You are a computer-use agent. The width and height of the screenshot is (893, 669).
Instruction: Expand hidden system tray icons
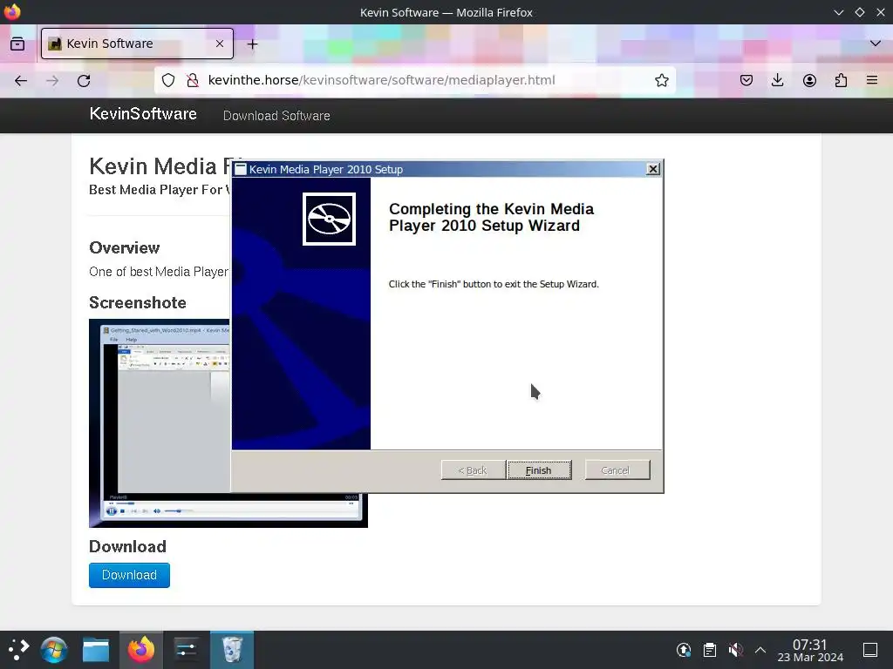click(760, 650)
